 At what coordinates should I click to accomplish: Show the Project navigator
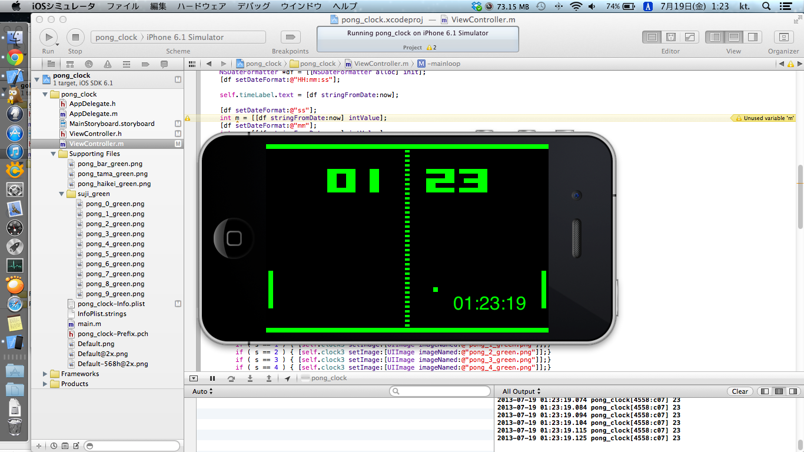tap(51, 64)
